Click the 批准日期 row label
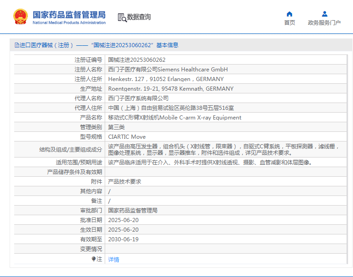Image resolution: width=353 pixels, height=277 pixels. [91, 220]
